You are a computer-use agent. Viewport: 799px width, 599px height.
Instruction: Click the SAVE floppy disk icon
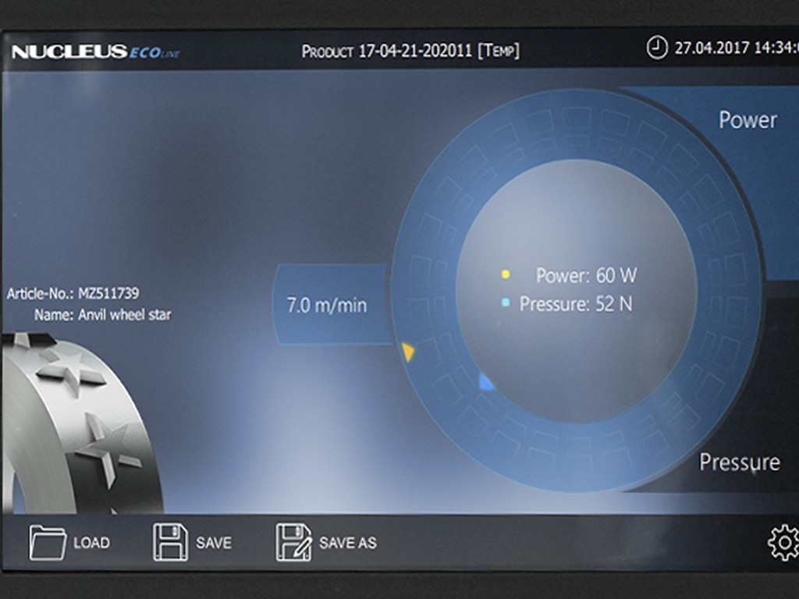(170, 542)
